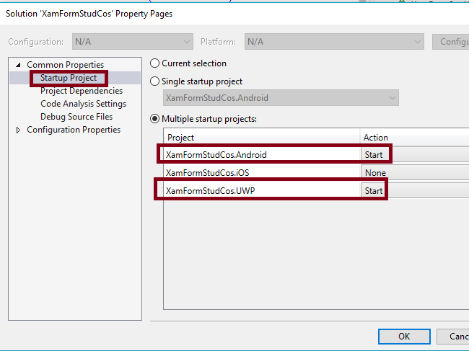This screenshot has width=469, height=351.
Task: Choose Single startup project option
Action: [154, 81]
